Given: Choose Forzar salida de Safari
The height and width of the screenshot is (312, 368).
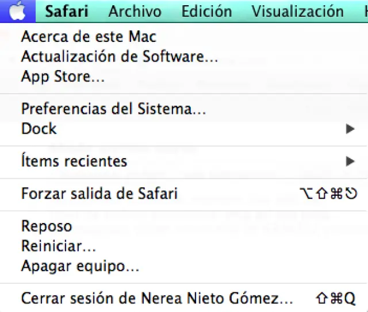Looking at the screenshot, I should 99,194.
